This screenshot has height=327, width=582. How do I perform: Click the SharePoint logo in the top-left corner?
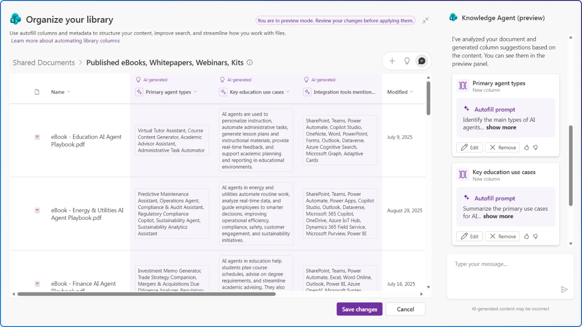pos(15,19)
